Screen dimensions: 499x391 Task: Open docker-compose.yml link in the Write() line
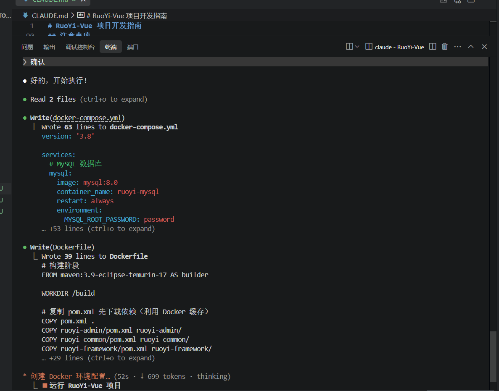click(x=87, y=118)
